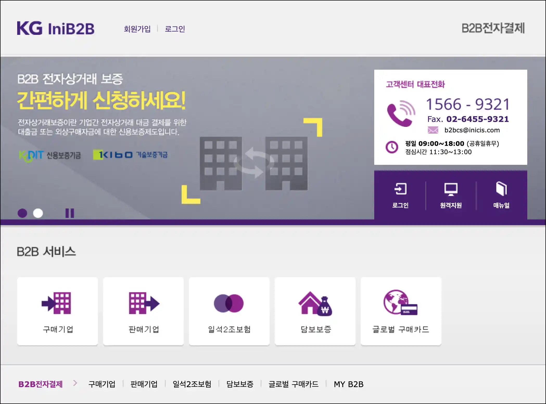Click the 평일 09:00~18:00 hours text
The height and width of the screenshot is (404, 546).
click(x=435, y=144)
